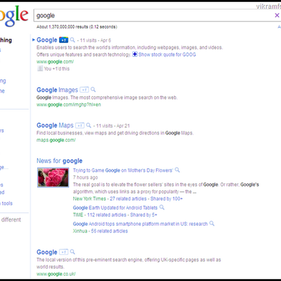
Task: Open the www.google.com/ green URL
Action: point(55,62)
